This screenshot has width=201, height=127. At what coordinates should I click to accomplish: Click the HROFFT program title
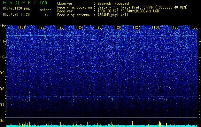[20, 3]
